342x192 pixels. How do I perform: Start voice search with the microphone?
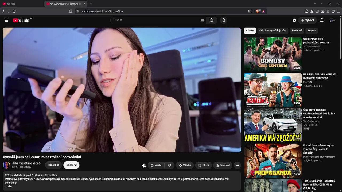(x=224, y=20)
